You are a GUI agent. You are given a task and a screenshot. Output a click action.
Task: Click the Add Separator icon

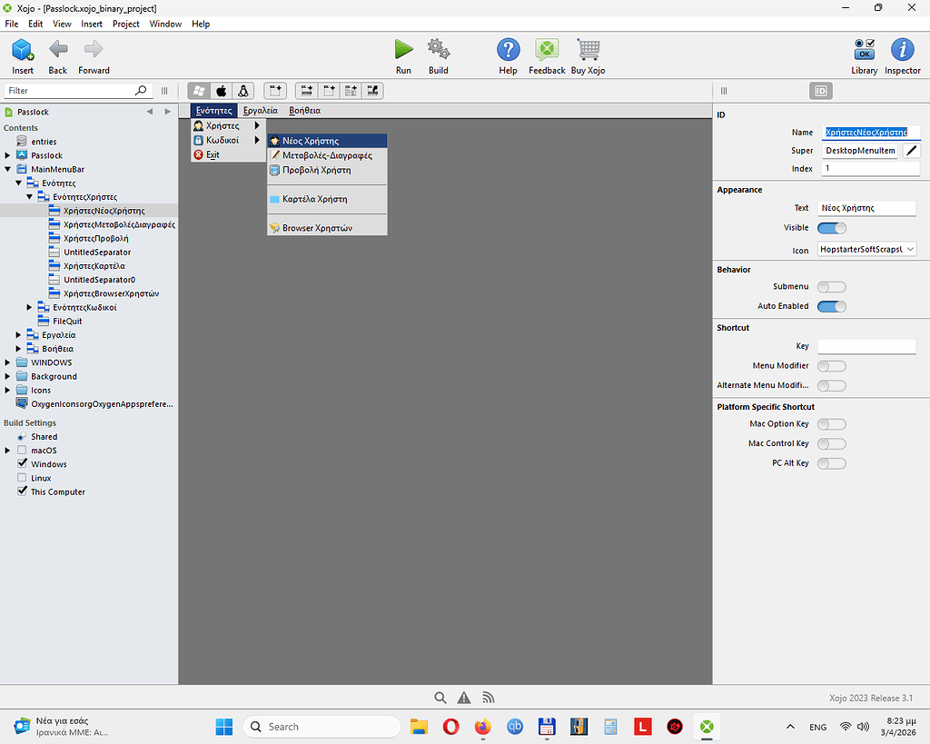coord(329,91)
